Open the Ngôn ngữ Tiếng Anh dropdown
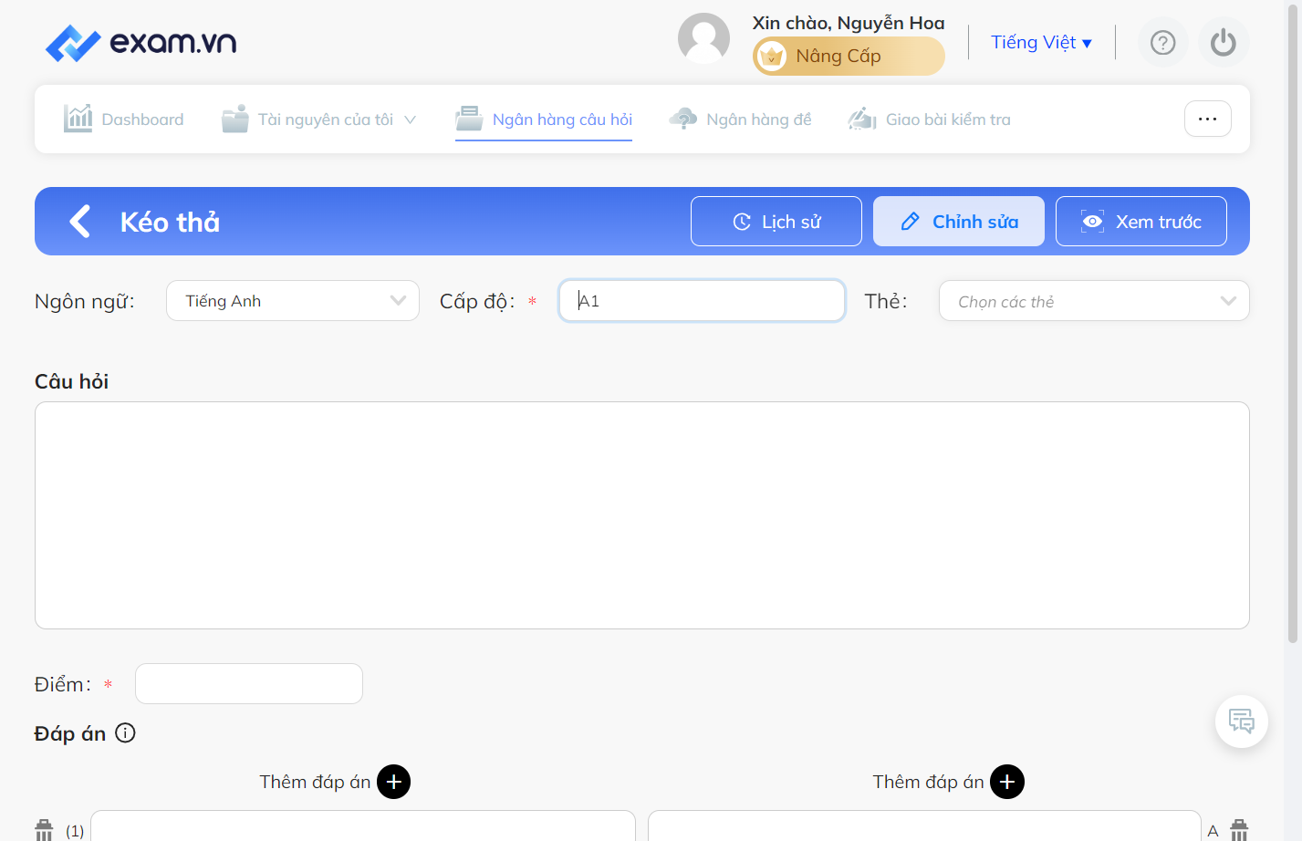1302x841 pixels. pyautogui.click(x=292, y=300)
